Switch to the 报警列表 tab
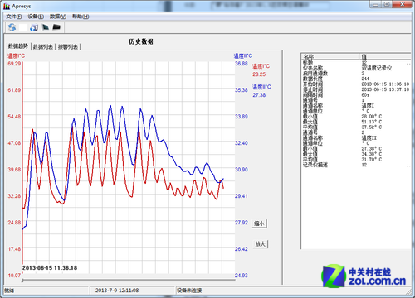The image size is (415, 298). (x=68, y=47)
